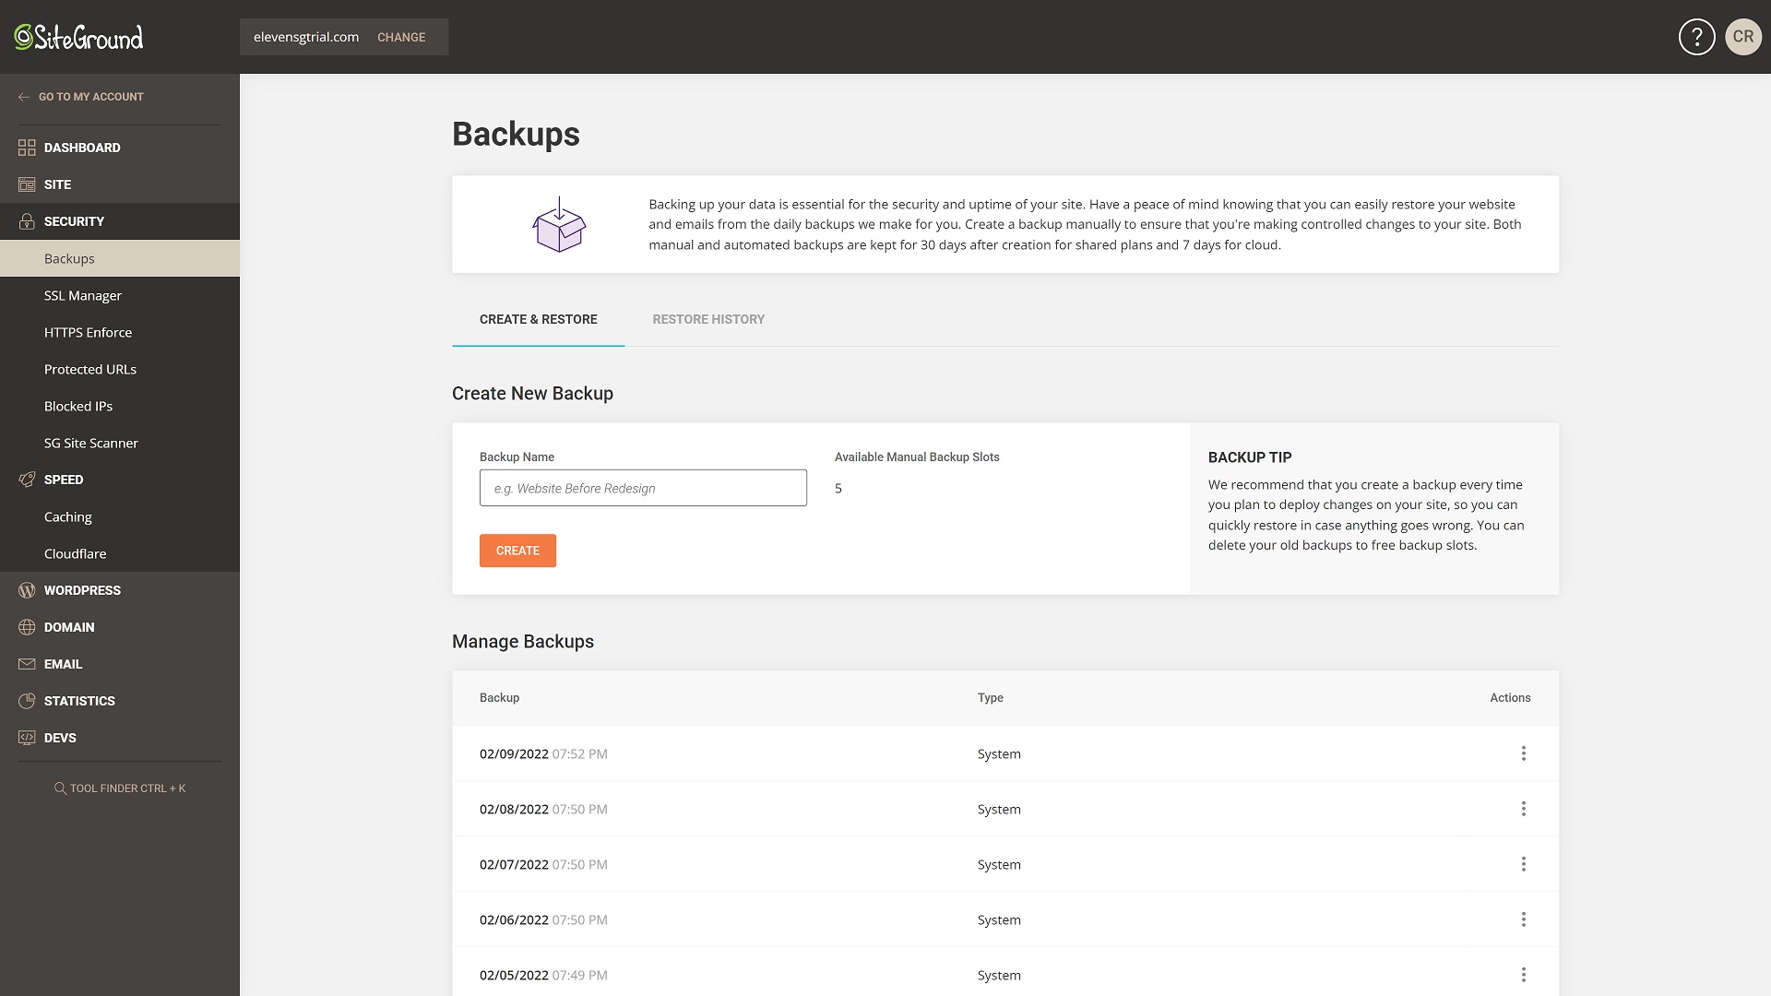The height and width of the screenshot is (996, 1771).
Task: Switch to the Restore History tab
Action: (707, 318)
